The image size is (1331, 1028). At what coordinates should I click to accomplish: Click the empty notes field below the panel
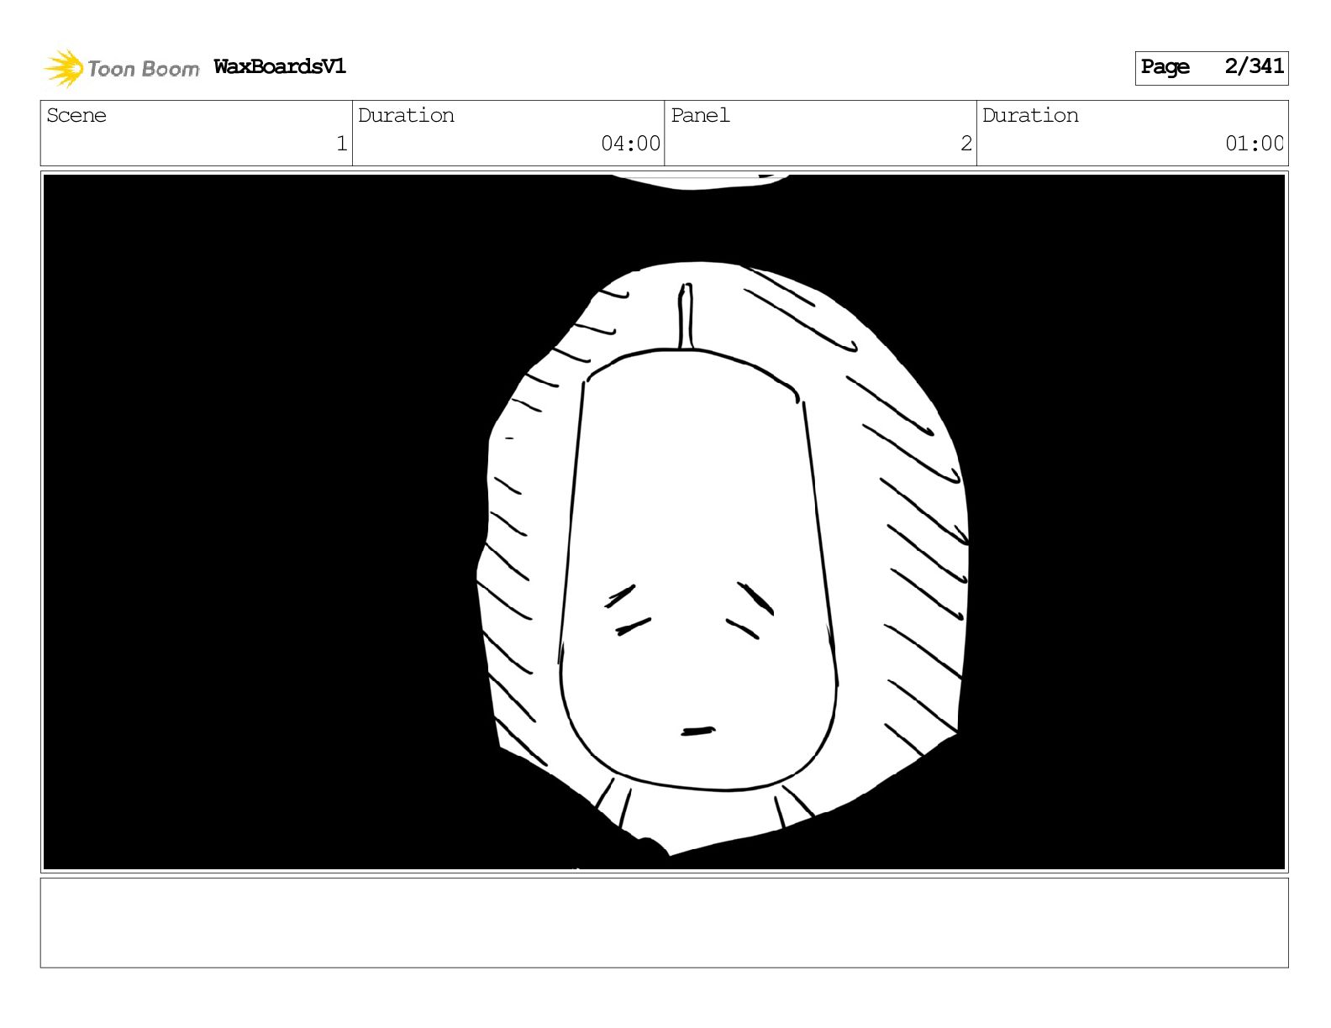665,923
